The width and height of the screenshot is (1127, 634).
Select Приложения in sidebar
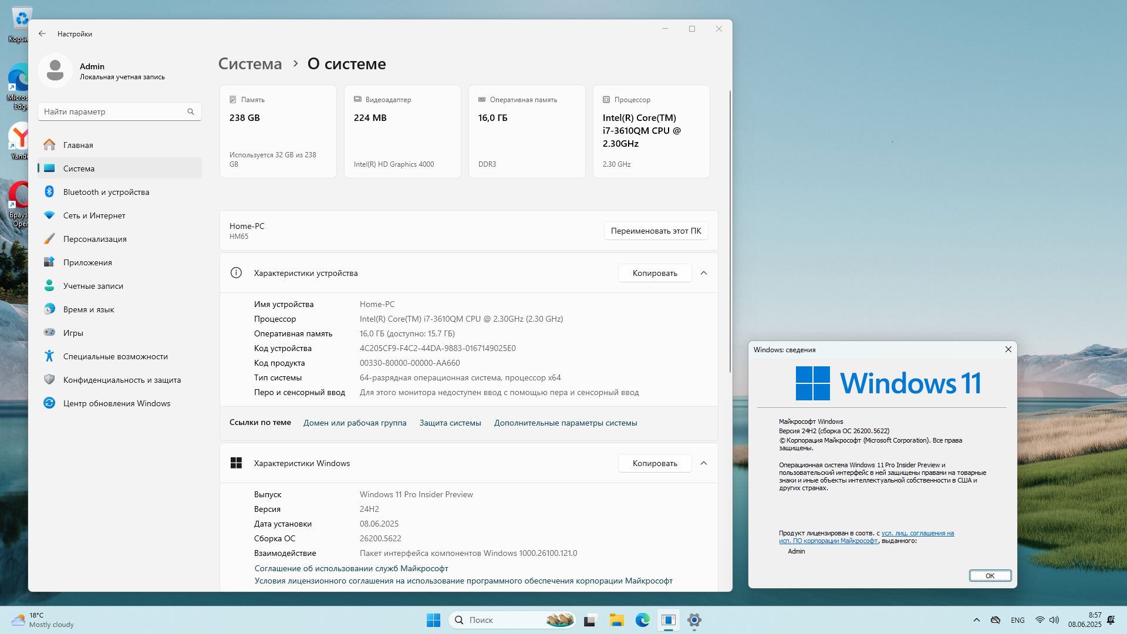tap(87, 262)
